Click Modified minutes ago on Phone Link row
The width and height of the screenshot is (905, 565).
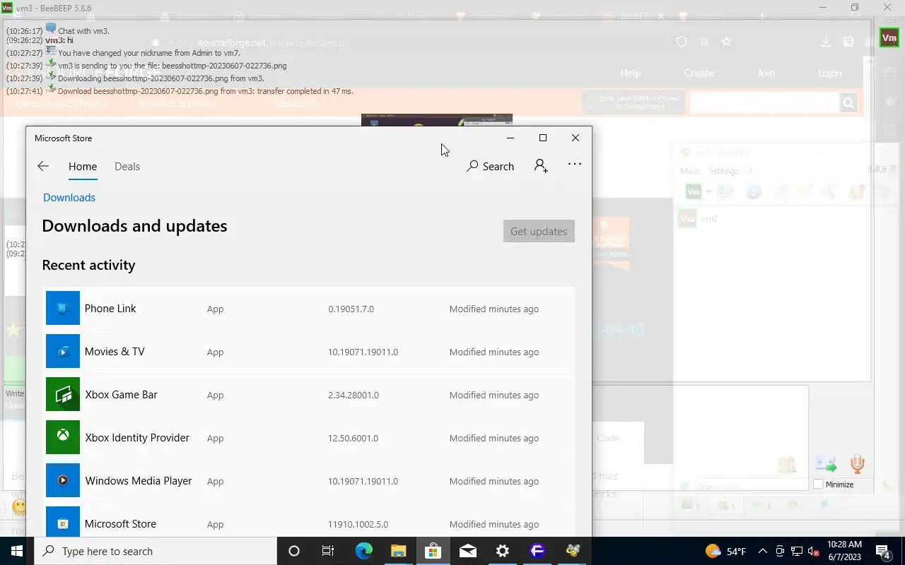[494, 309]
